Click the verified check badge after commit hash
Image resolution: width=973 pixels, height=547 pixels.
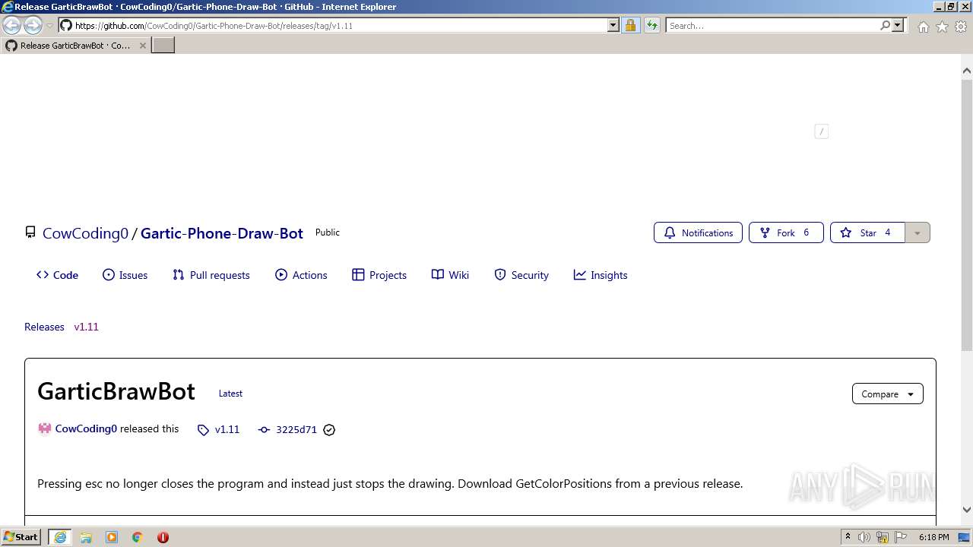pyautogui.click(x=329, y=430)
